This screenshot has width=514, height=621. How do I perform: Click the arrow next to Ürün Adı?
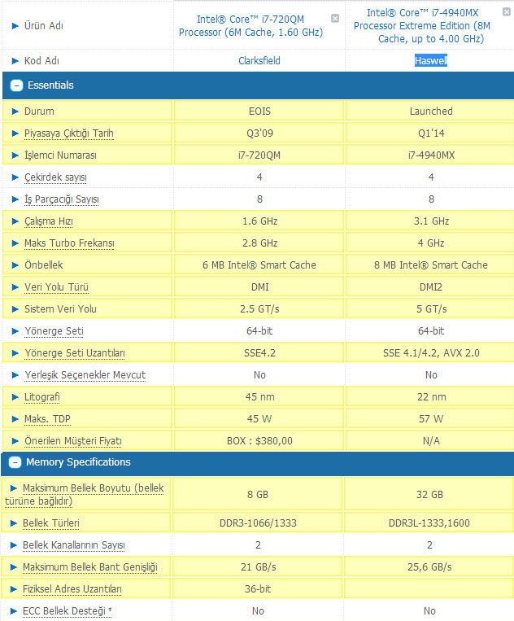15,26
